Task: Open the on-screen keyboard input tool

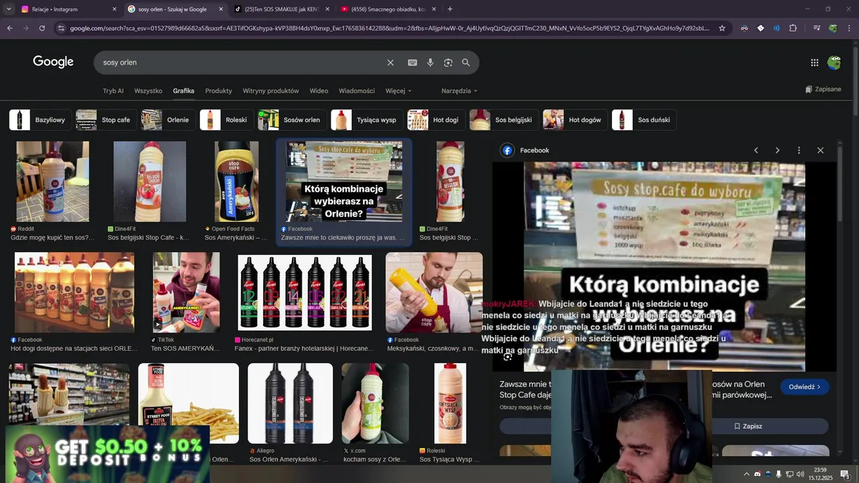Action: coord(413,62)
